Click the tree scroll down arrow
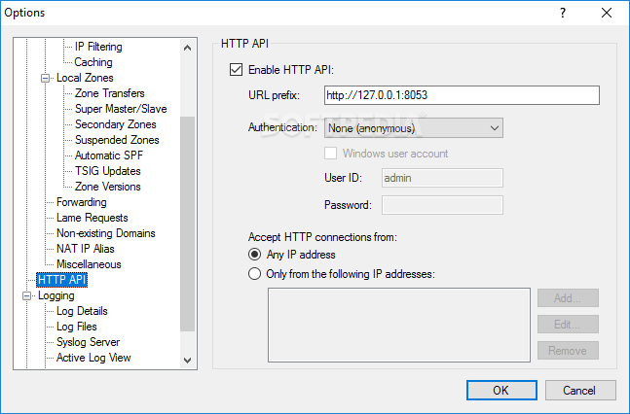This screenshot has width=630, height=414. point(187,361)
